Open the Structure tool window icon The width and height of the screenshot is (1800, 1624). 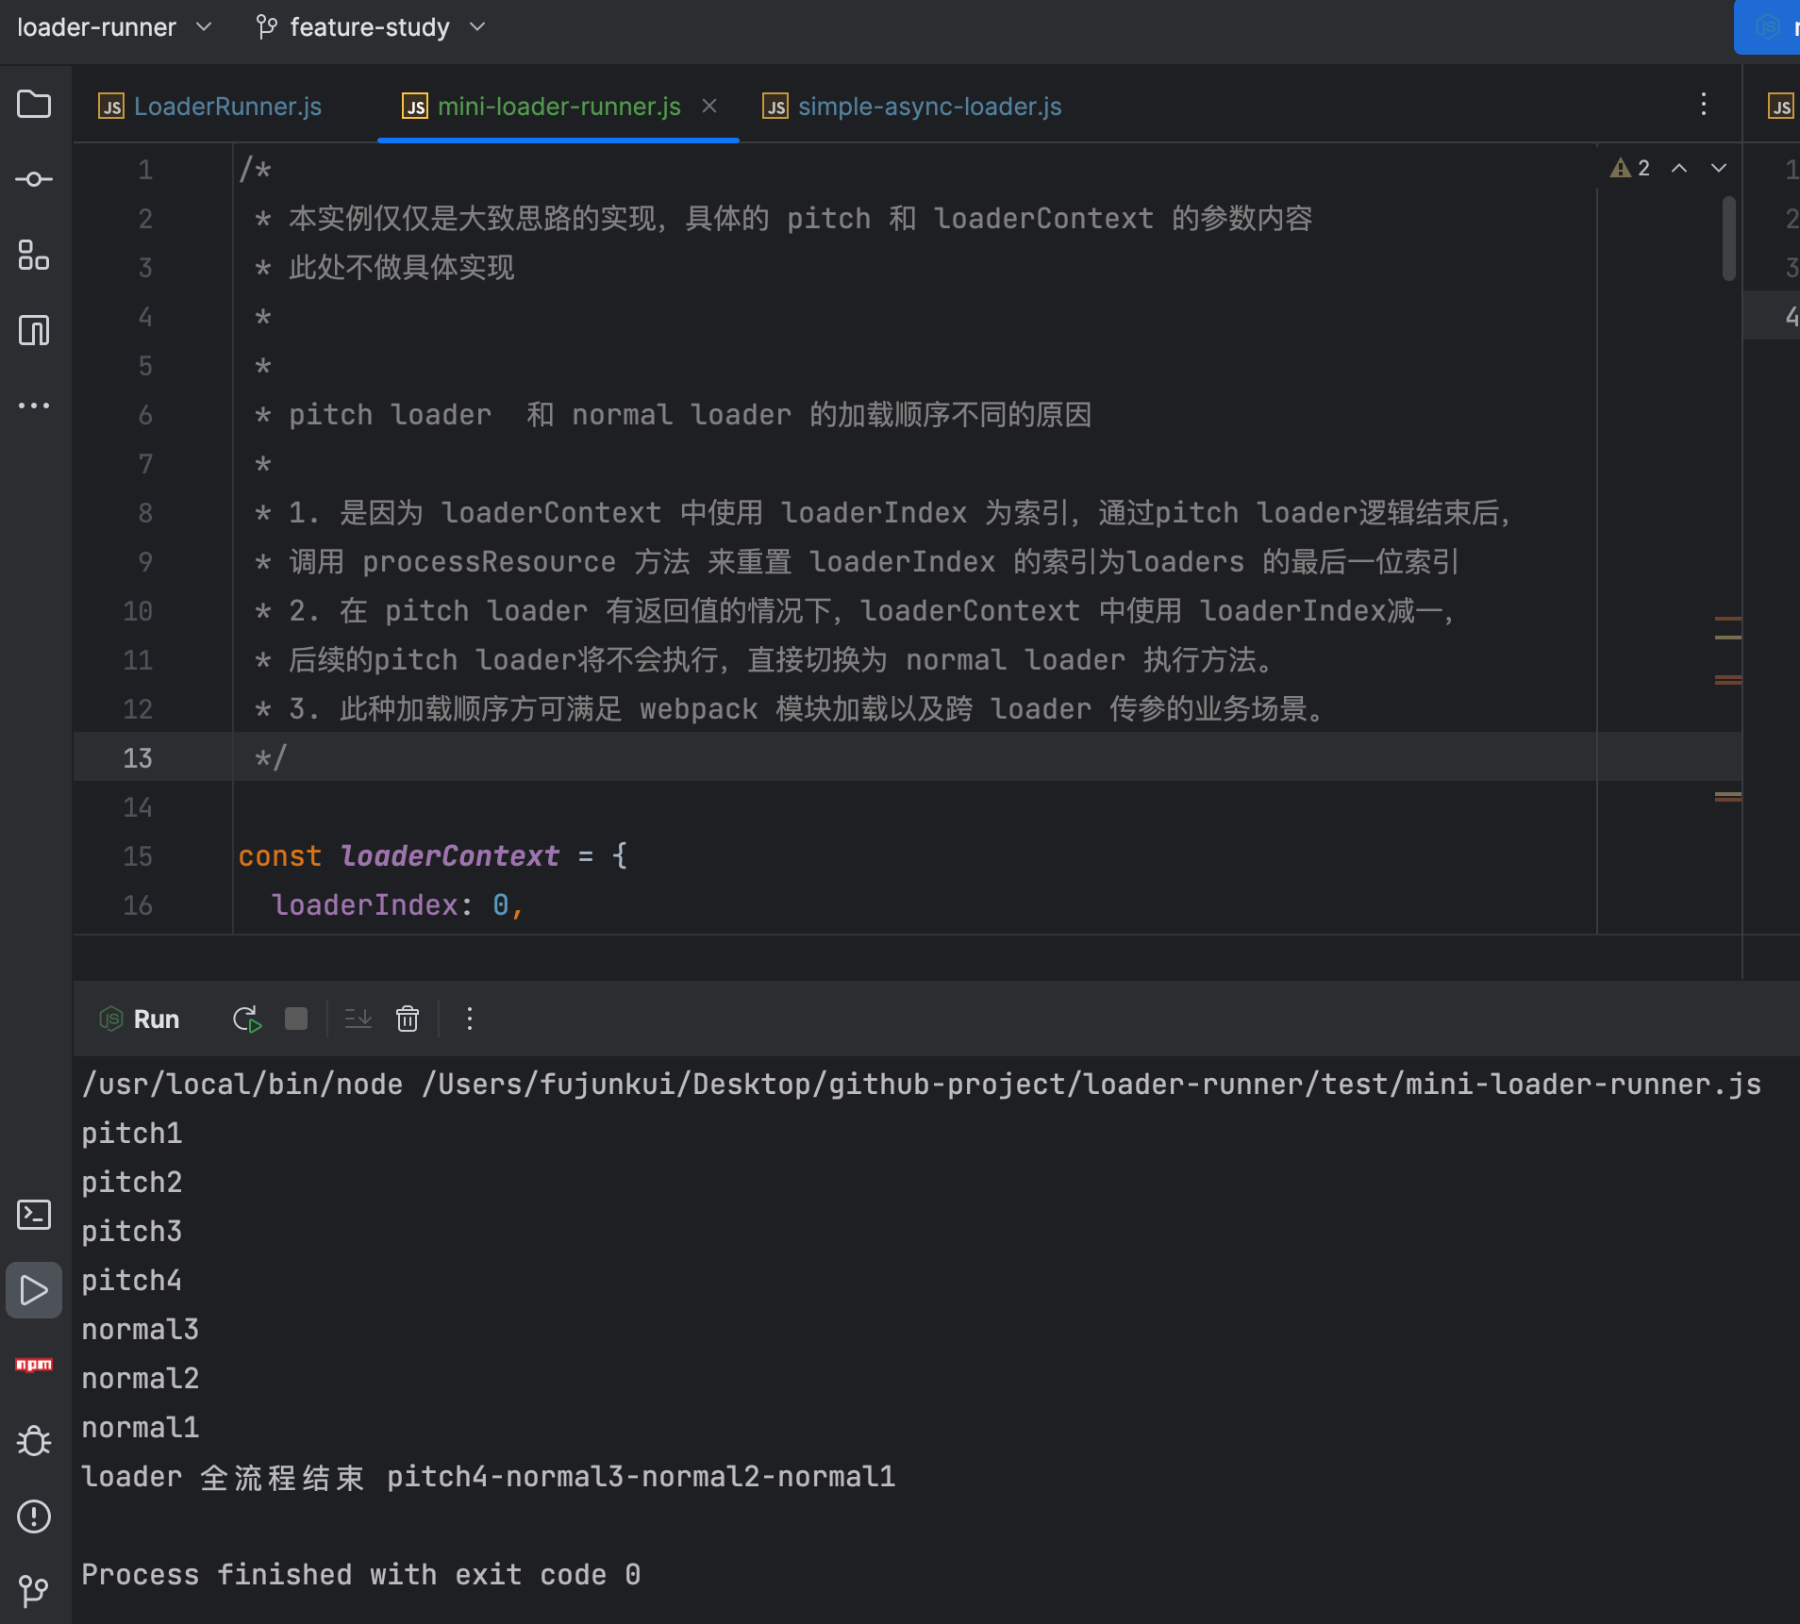(x=34, y=255)
